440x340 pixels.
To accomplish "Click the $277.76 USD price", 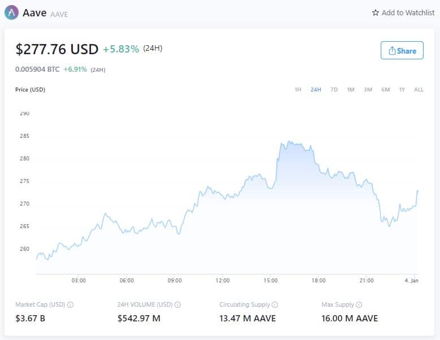I will pos(57,49).
